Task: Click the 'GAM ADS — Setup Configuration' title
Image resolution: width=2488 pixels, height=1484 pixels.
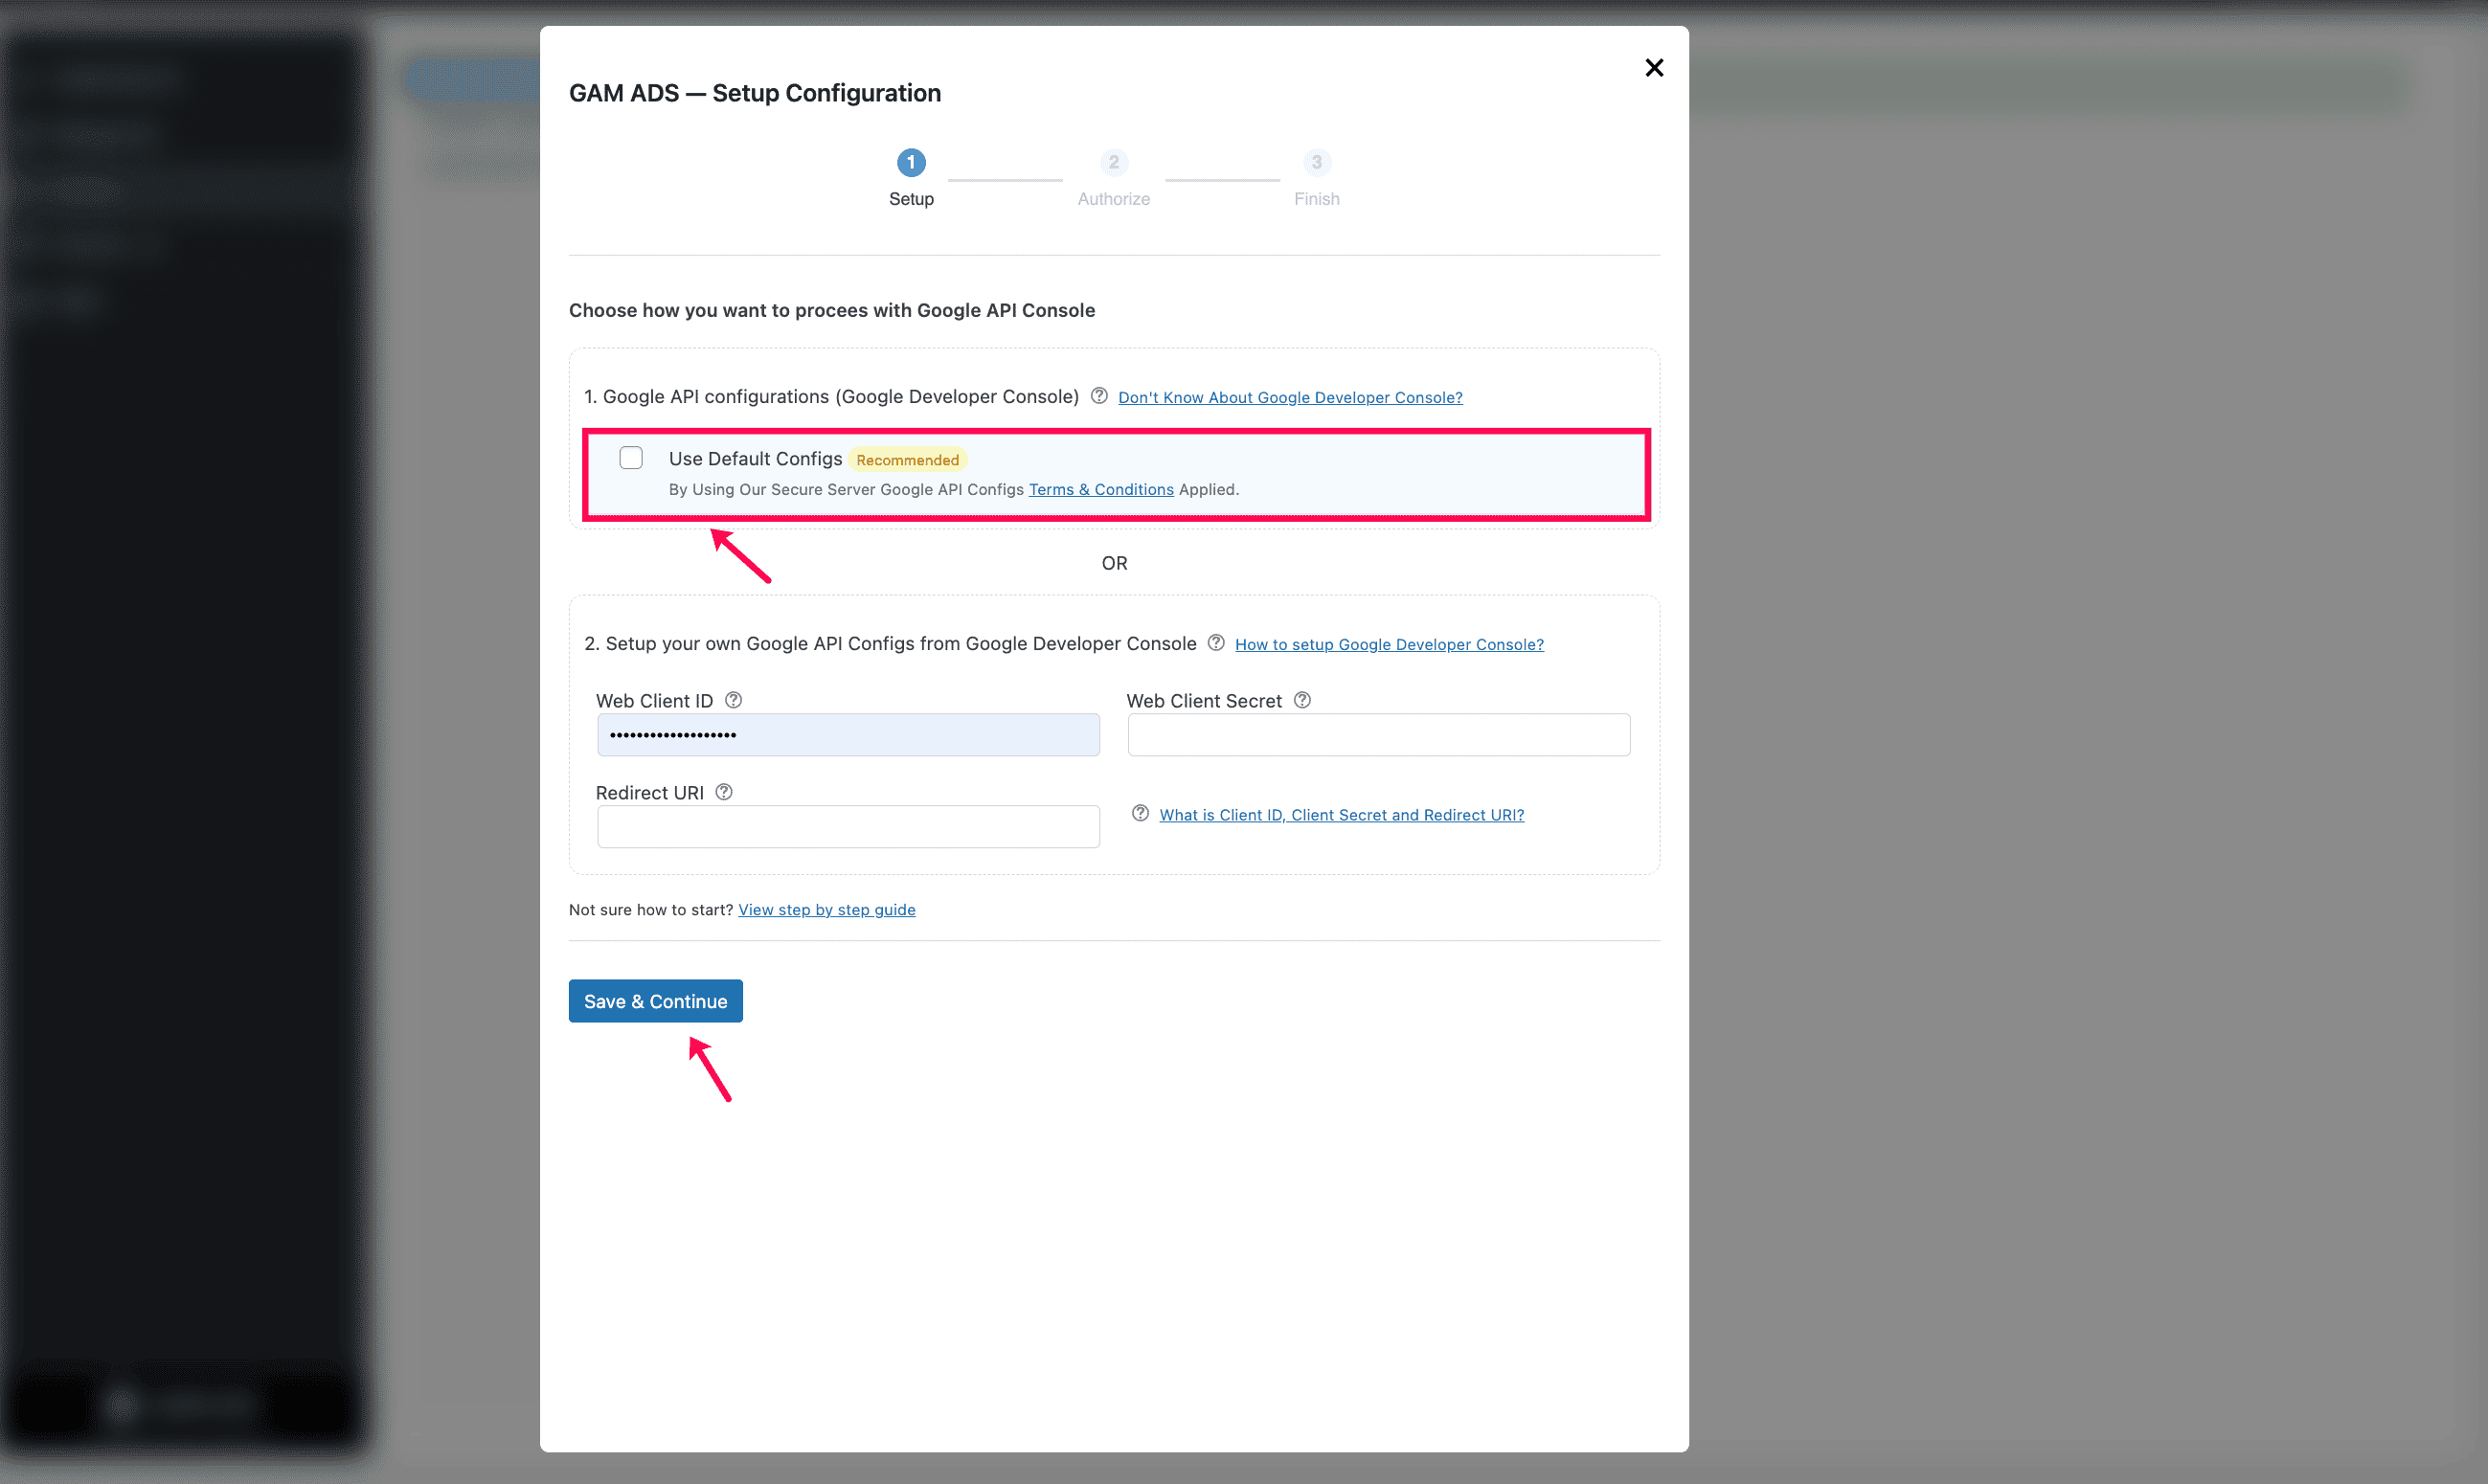Action: (x=755, y=93)
